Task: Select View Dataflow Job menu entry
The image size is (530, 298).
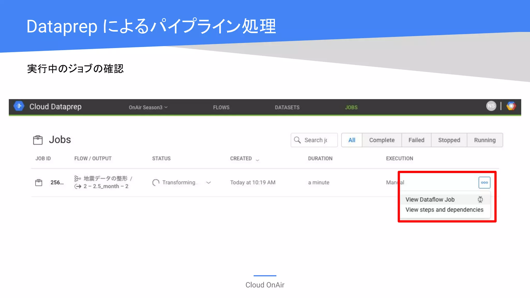Action: click(x=445, y=199)
